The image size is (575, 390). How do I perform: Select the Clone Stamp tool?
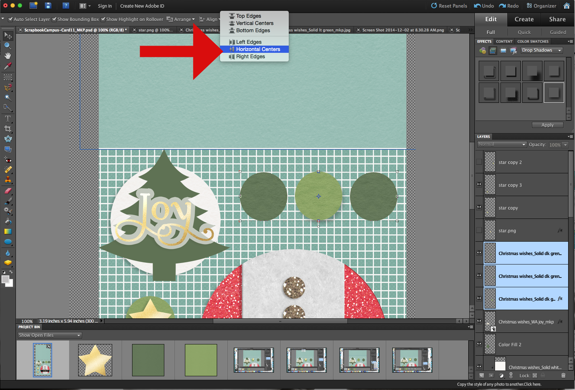pyautogui.click(x=8, y=180)
